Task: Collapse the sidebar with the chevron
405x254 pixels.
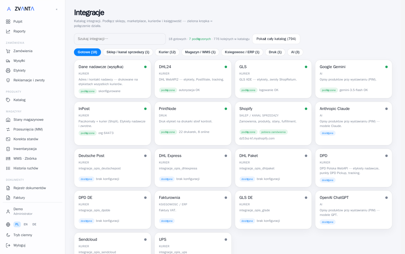Action: 57,9
